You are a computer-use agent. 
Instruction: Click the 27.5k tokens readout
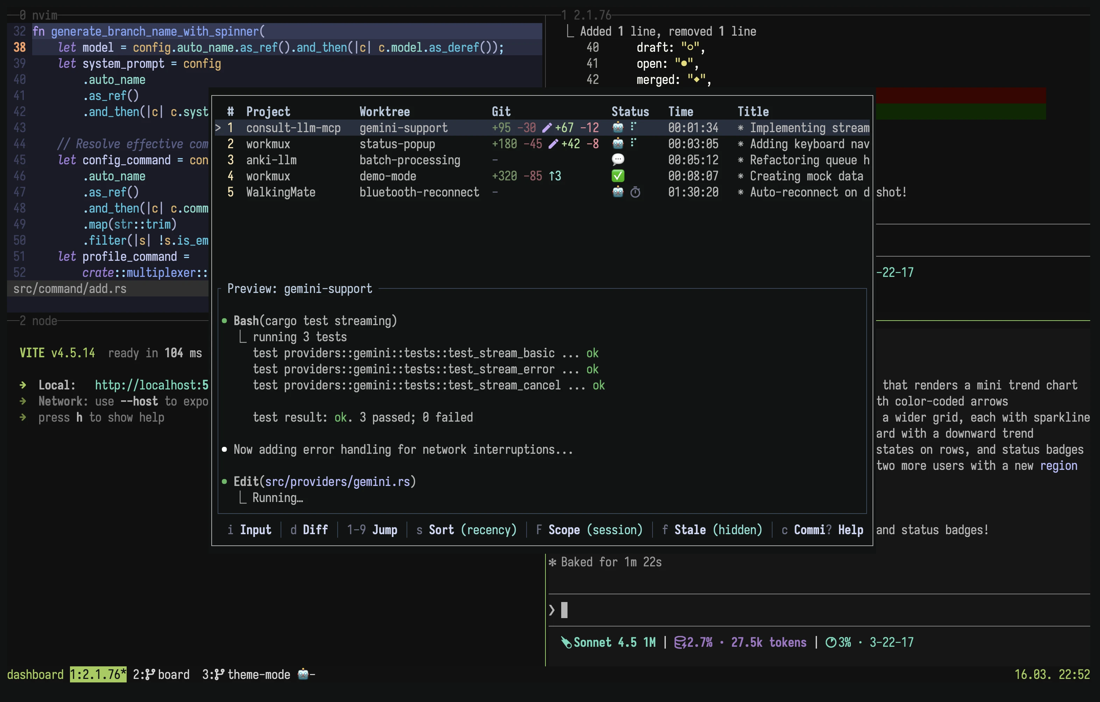(x=769, y=642)
